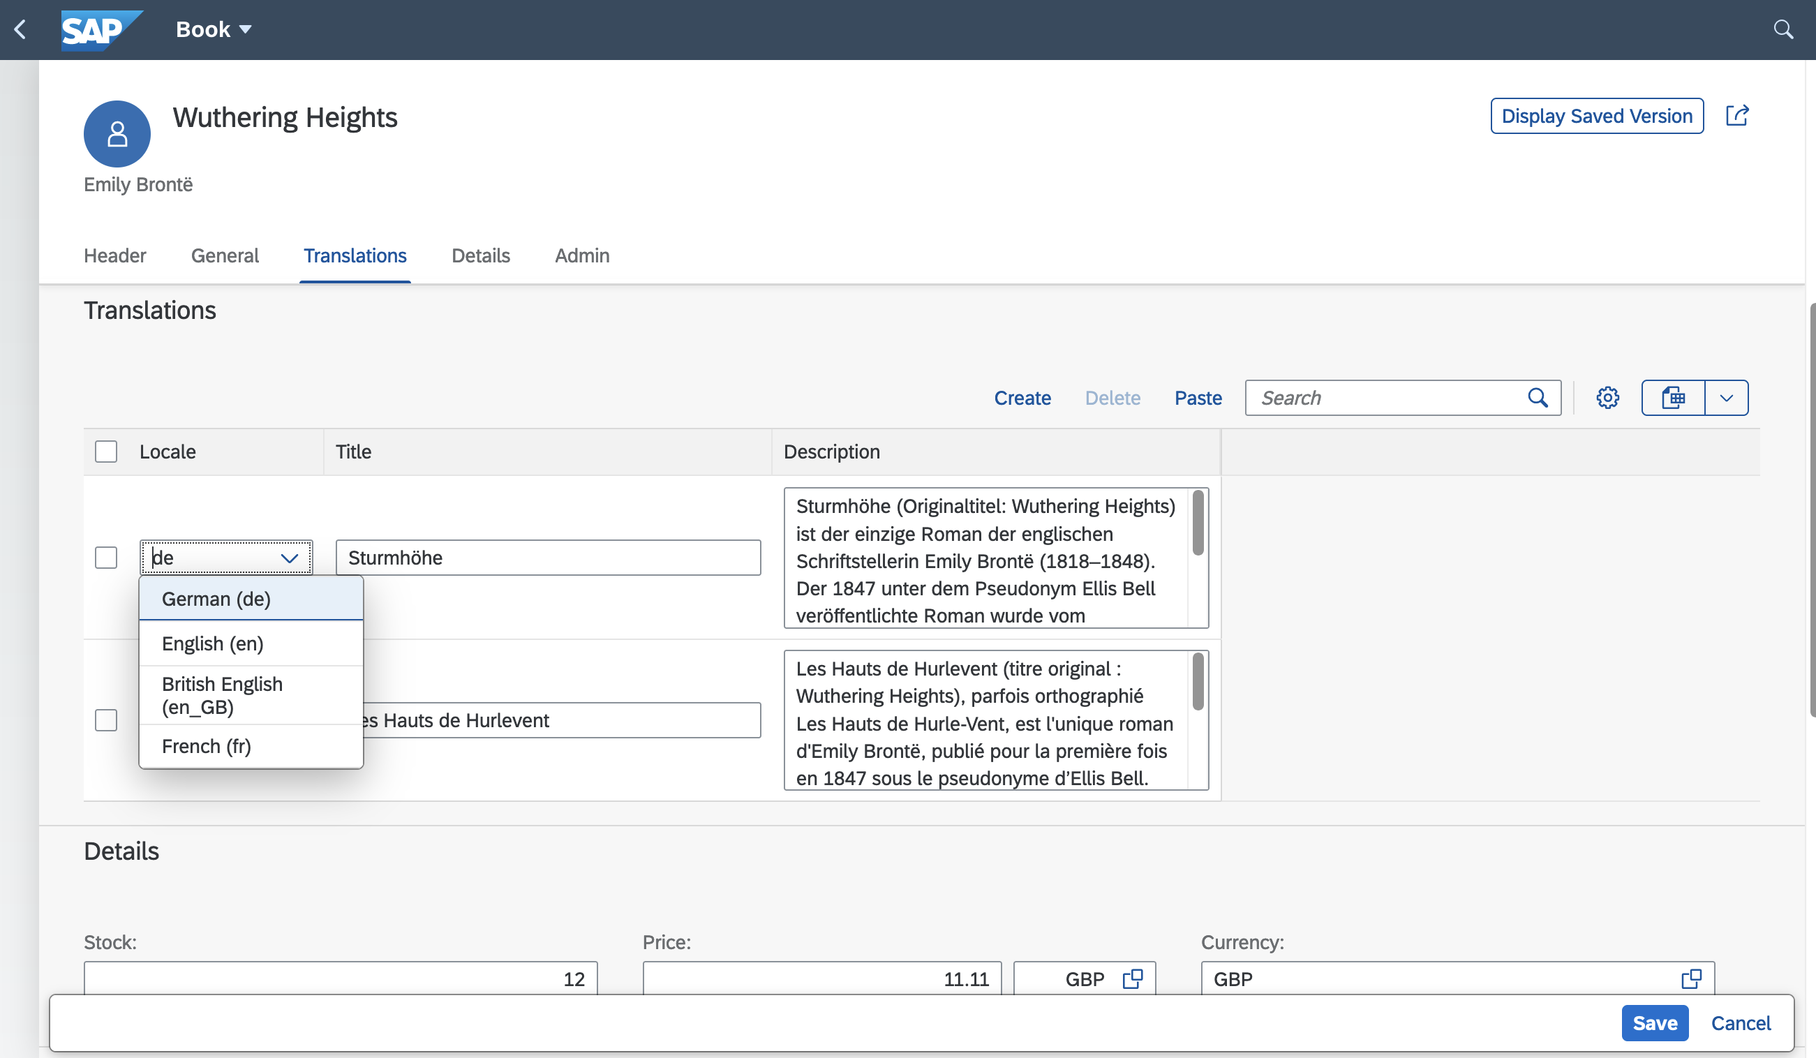Click the Sturmhöhe title input
The image size is (1816, 1058).
tap(549, 558)
